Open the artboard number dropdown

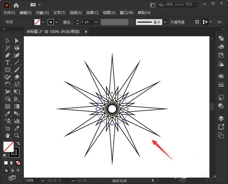(x=73, y=181)
